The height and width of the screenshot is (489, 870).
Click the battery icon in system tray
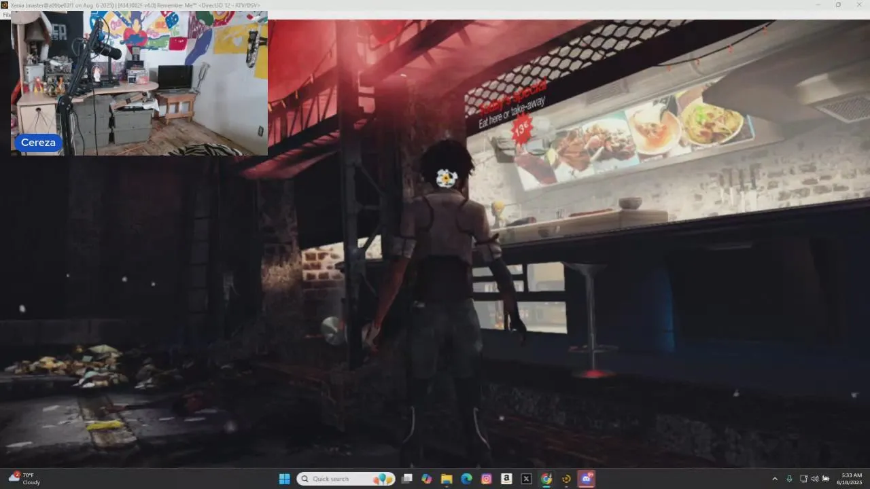point(826,479)
